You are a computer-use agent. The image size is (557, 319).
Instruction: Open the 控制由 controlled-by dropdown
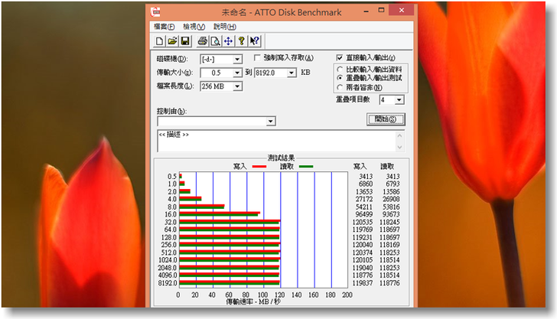271,122
